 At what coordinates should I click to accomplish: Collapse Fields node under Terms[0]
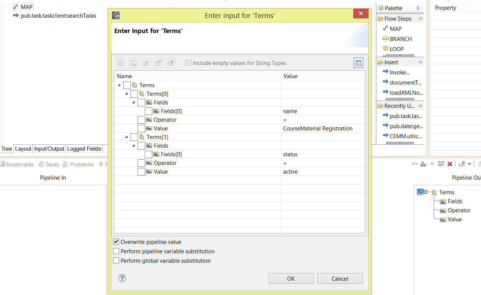pyautogui.click(x=134, y=103)
